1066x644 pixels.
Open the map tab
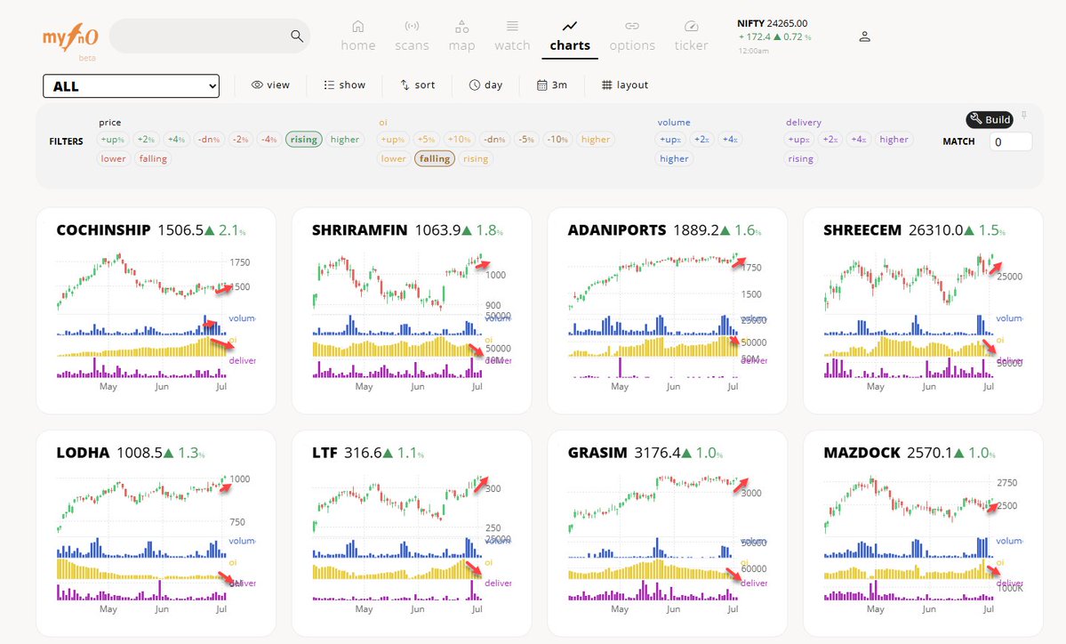pyautogui.click(x=461, y=36)
